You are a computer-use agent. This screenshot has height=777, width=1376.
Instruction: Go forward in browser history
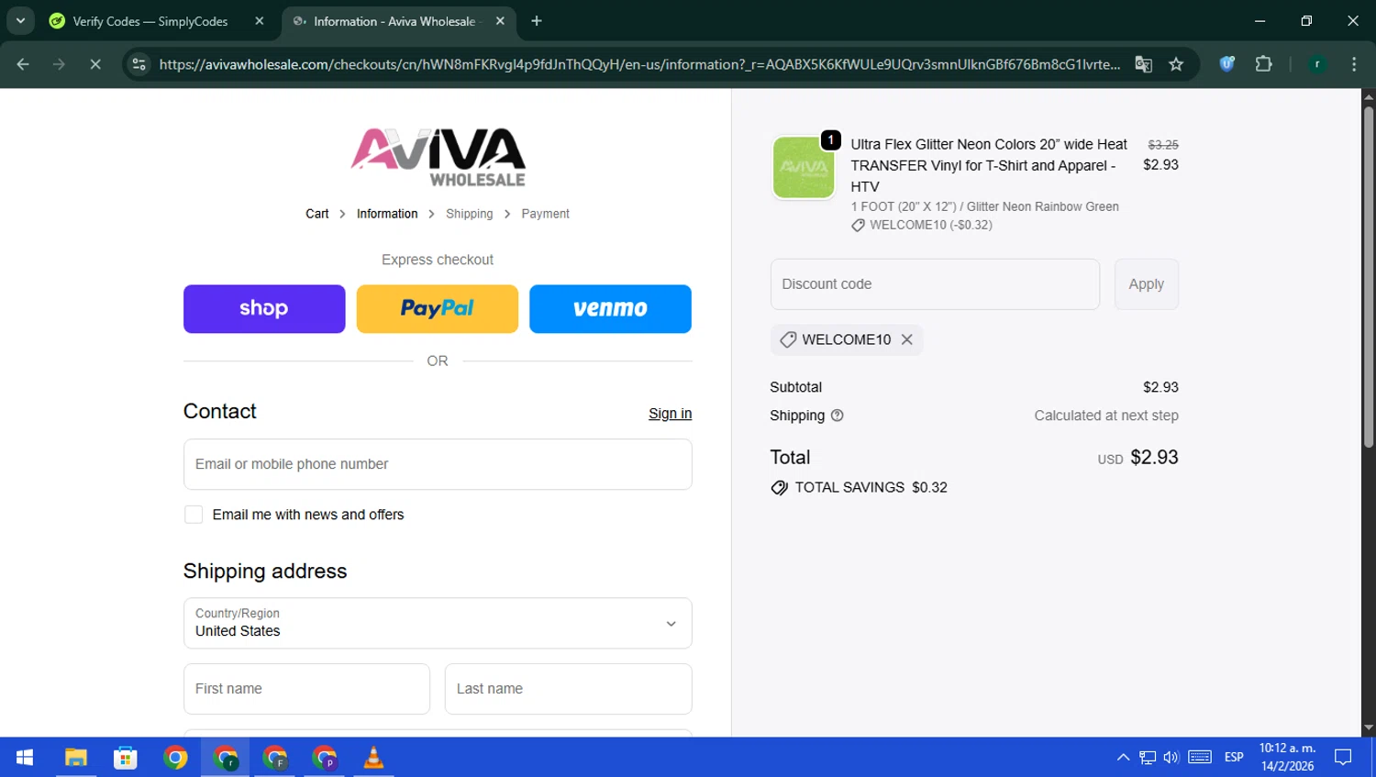59,64
